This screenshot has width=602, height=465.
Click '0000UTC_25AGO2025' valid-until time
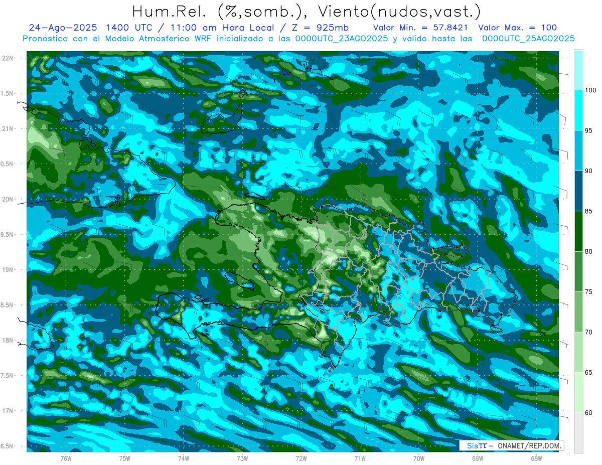528,39
